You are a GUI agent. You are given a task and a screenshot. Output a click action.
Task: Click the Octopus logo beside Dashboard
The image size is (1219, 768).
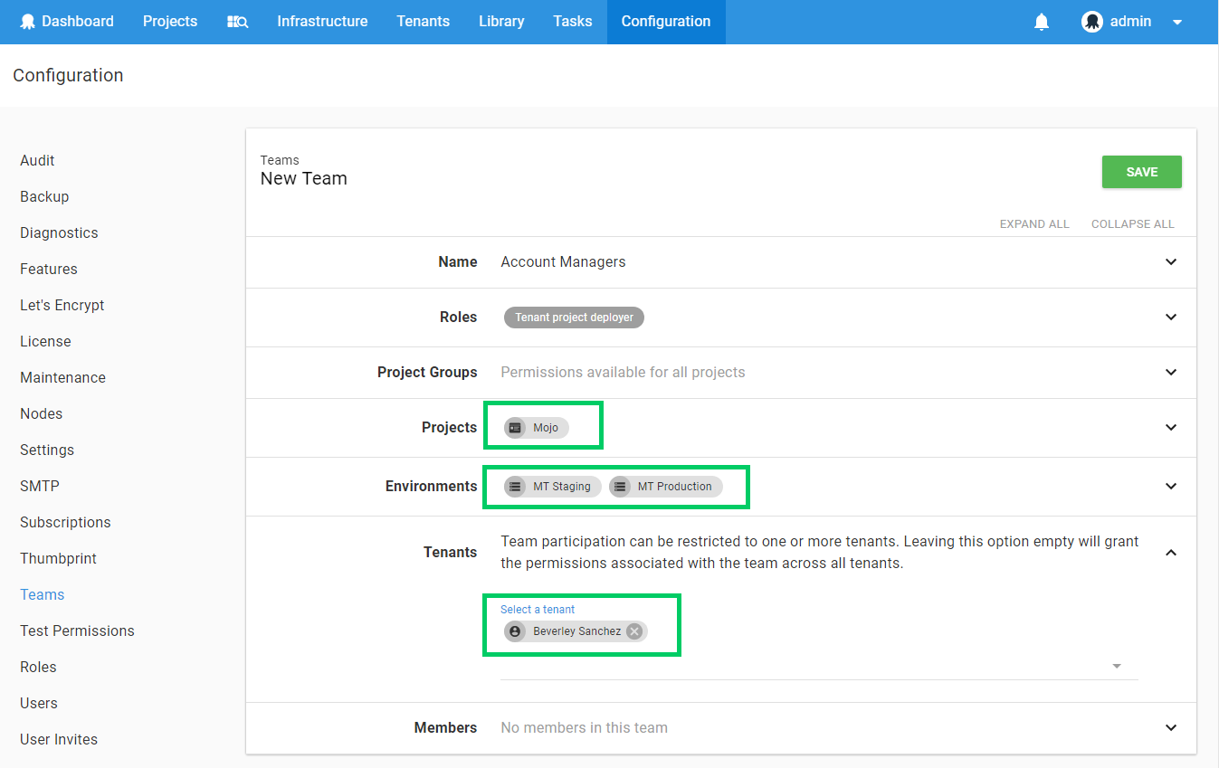[x=28, y=22]
